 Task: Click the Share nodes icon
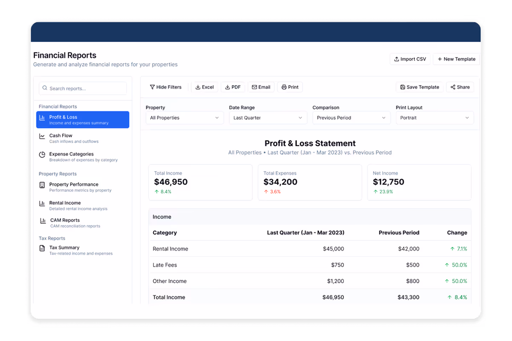click(453, 87)
